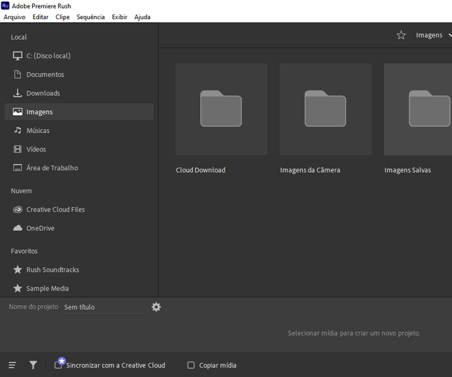Open the Sequência menu

tap(90, 17)
